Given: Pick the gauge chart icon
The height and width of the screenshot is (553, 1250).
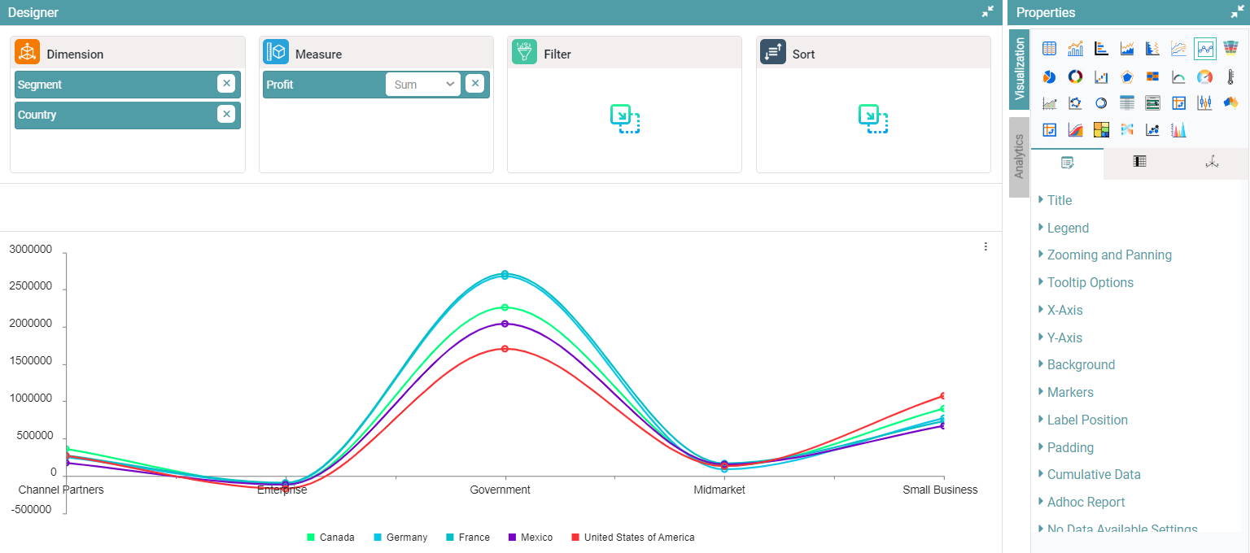Looking at the screenshot, I should point(1204,76).
